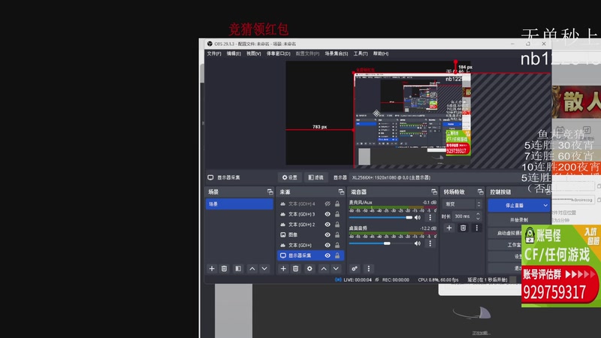Hide the 文本 (GDI+) 2 source
The width and height of the screenshot is (601, 338).
pos(328,225)
